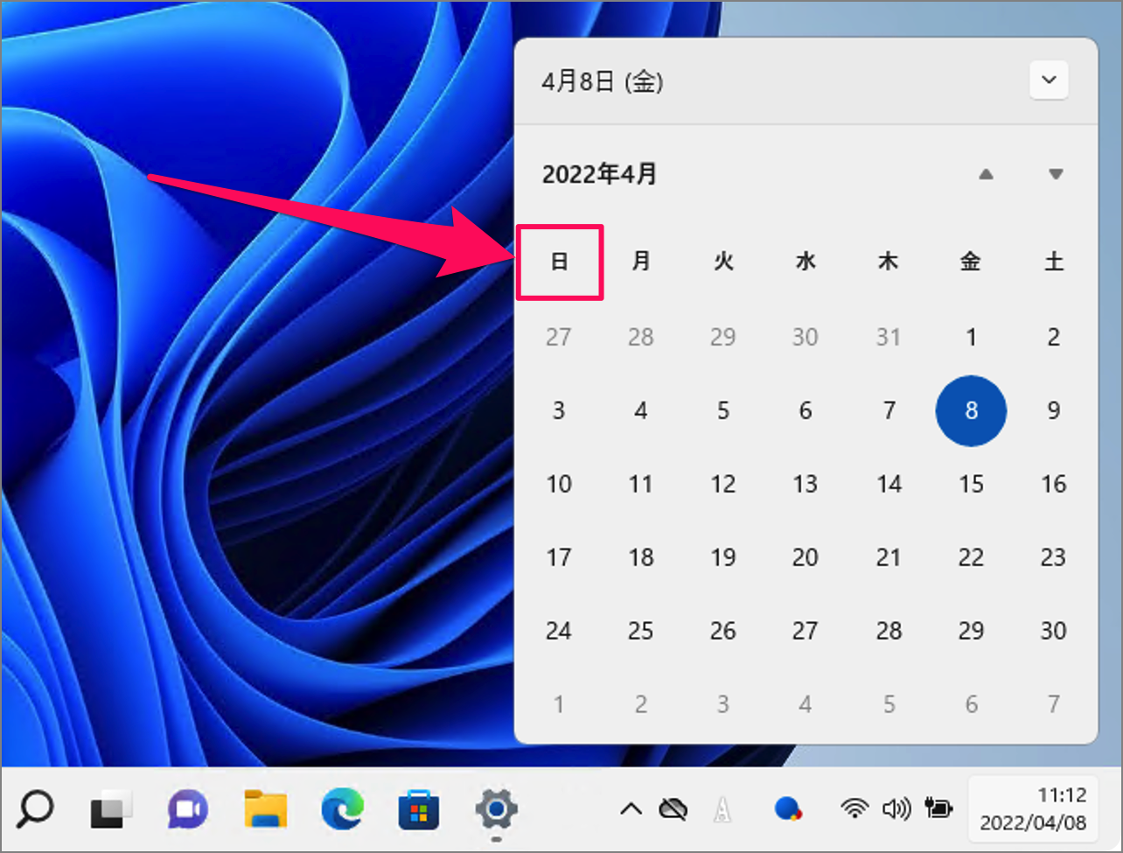Open File Explorer
The height and width of the screenshot is (853, 1123).
pos(264,809)
